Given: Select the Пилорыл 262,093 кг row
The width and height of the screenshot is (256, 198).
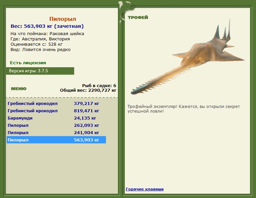Looking at the screenshot, I should (56, 125).
